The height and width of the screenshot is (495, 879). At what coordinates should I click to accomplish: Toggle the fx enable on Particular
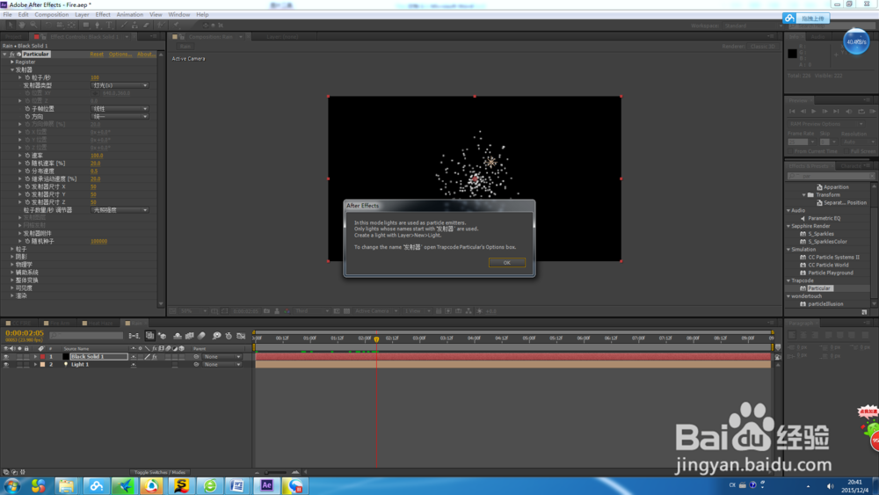(x=11, y=55)
